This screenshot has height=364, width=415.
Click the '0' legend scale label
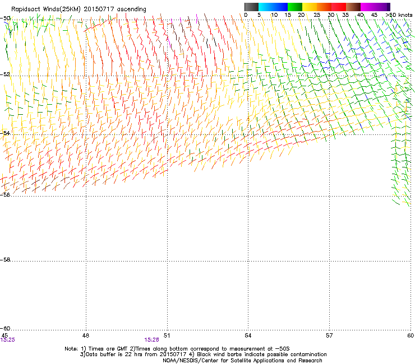[x=246, y=15]
